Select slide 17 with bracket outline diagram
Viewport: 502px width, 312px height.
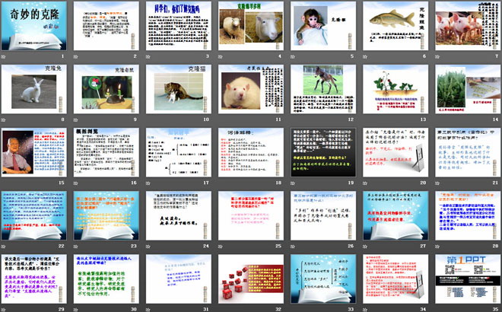pos(179,152)
